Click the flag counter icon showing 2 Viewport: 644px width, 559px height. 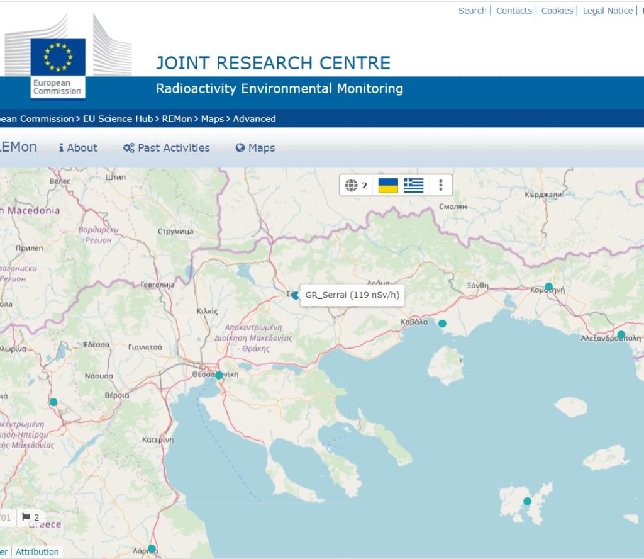30,517
